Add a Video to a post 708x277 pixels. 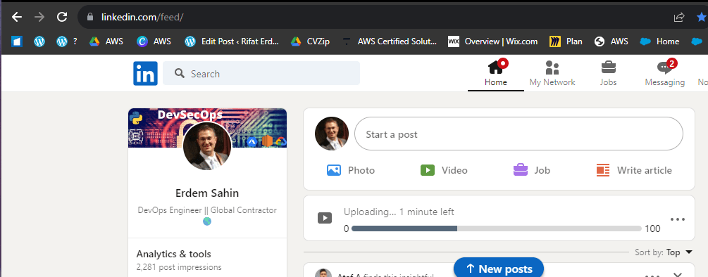click(444, 170)
